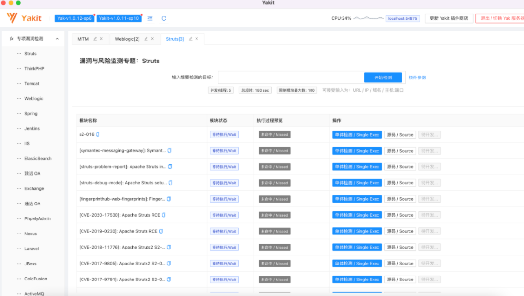
Task: Click the 开始检测 start detection button
Action: click(x=383, y=78)
